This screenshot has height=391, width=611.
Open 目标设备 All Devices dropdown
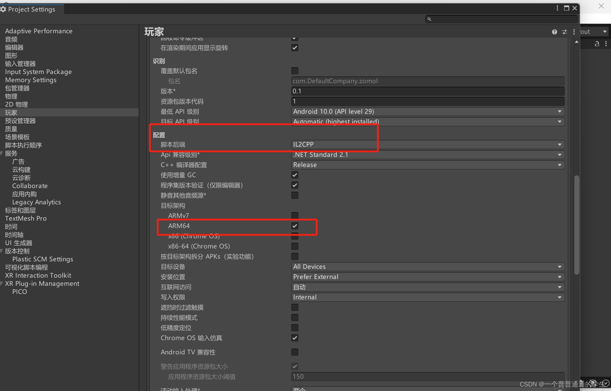[428, 267]
